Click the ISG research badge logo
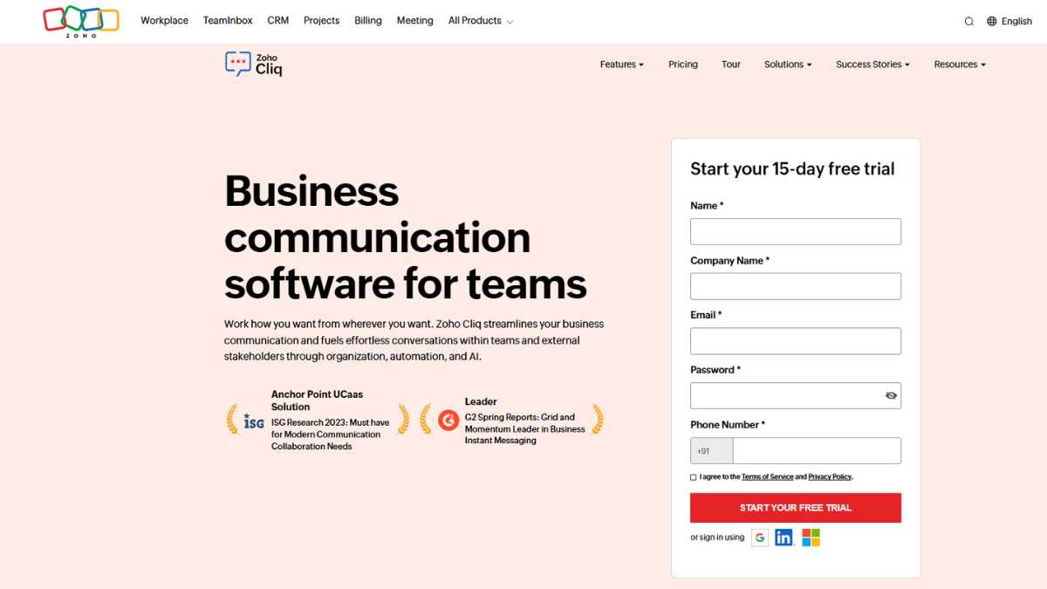 [x=254, y=422]
